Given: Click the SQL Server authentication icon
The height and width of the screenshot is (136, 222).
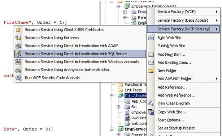Looking at the screenshot, I should click(18, 54).
